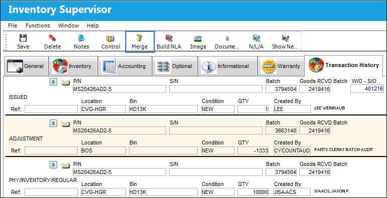Click QTY field showing -1333
Screen dimensions: 387x198
click(253, 150)
